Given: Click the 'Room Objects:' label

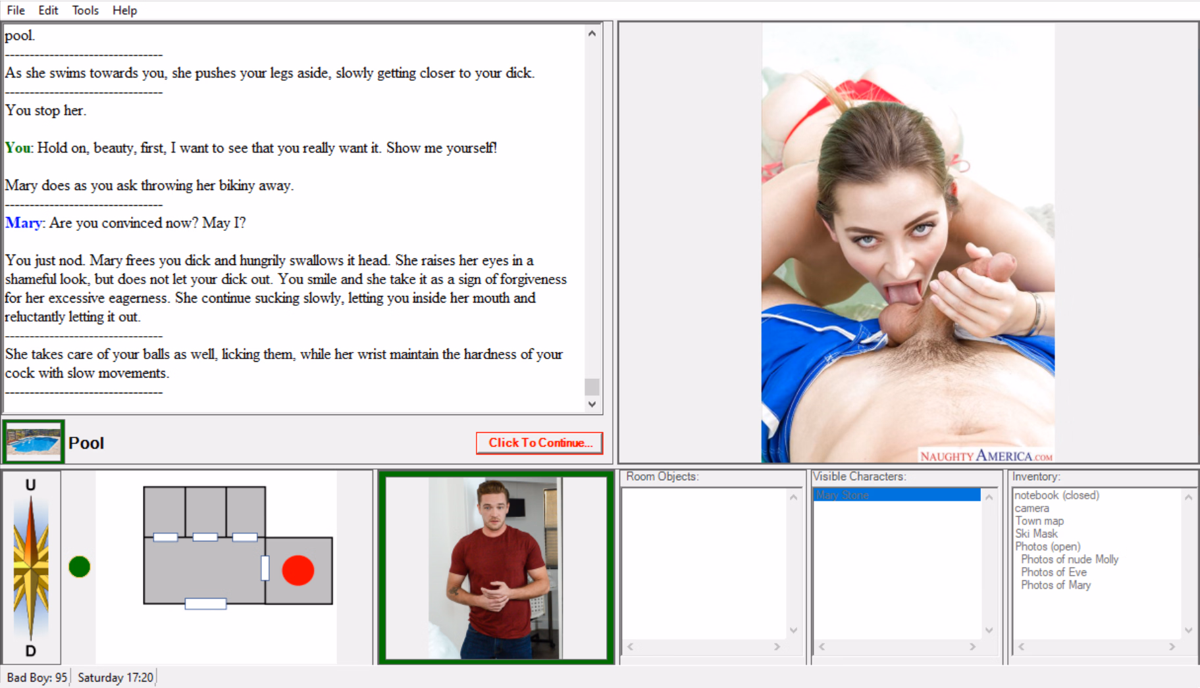Looking at the screenshot, I should (x=662, y=476).
